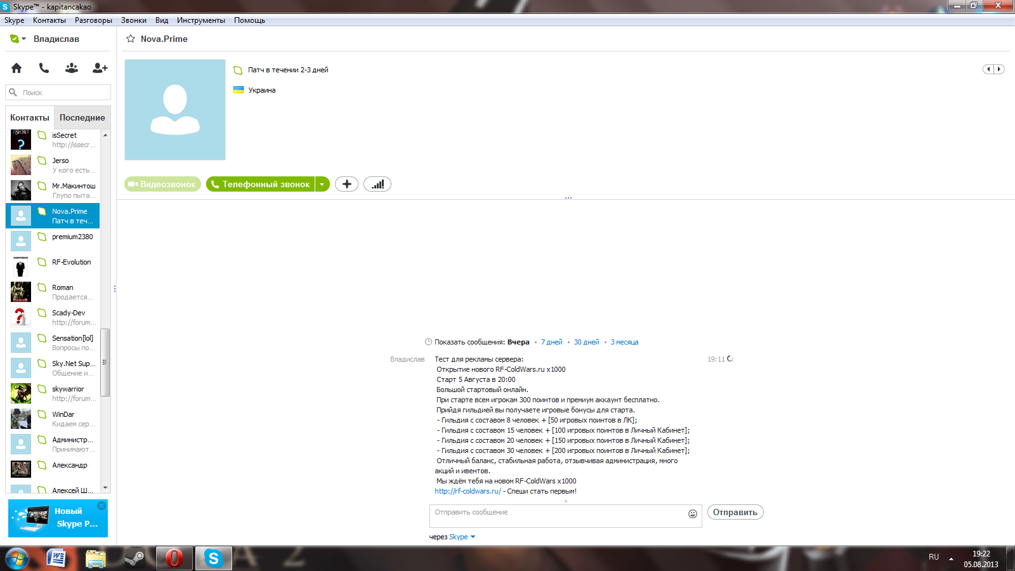Check call quality signal bars button

click(377, 184)
